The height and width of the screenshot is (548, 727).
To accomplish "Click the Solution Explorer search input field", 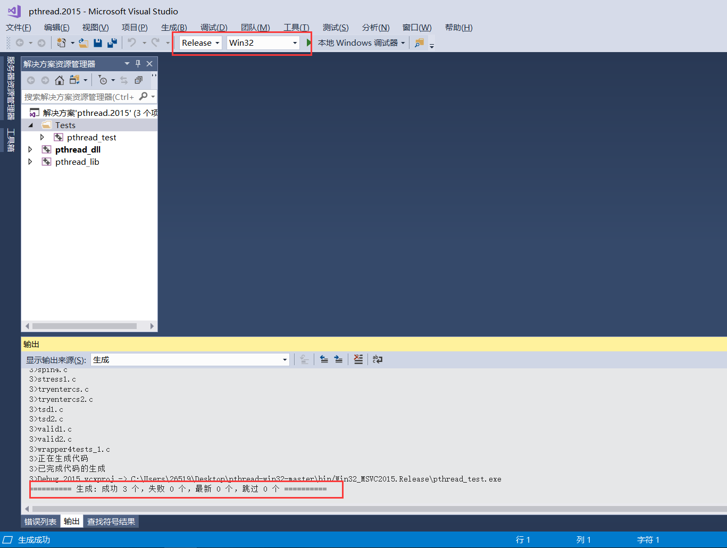I will 80,97.
